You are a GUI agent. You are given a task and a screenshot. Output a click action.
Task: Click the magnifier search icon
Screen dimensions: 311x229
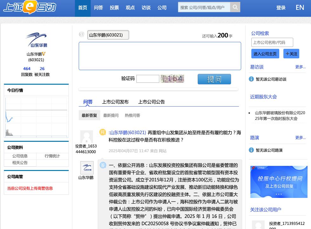[x=235, y=7]
